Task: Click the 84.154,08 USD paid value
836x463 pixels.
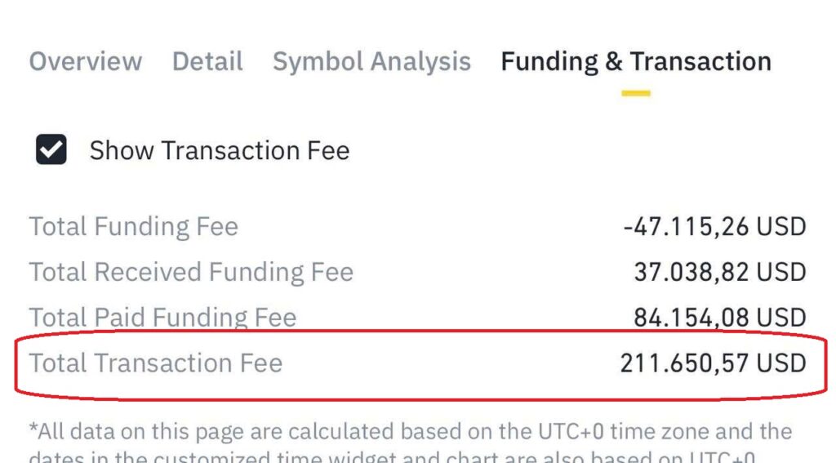Action: pos(720,318)
